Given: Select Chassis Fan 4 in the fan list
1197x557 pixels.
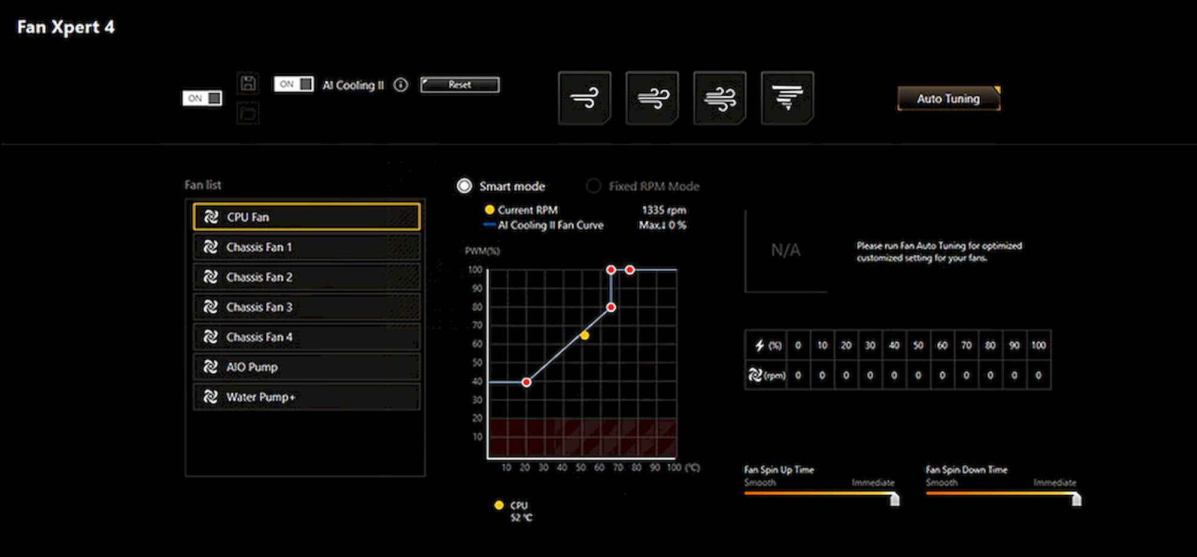Looking at the screenshot, I should pos(306,336).
